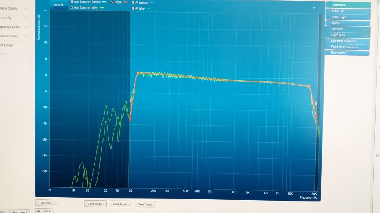The height and width of the screenshot is (213, 380).
Task: Enable the All (after) checkbox
Action: (133, 9)
